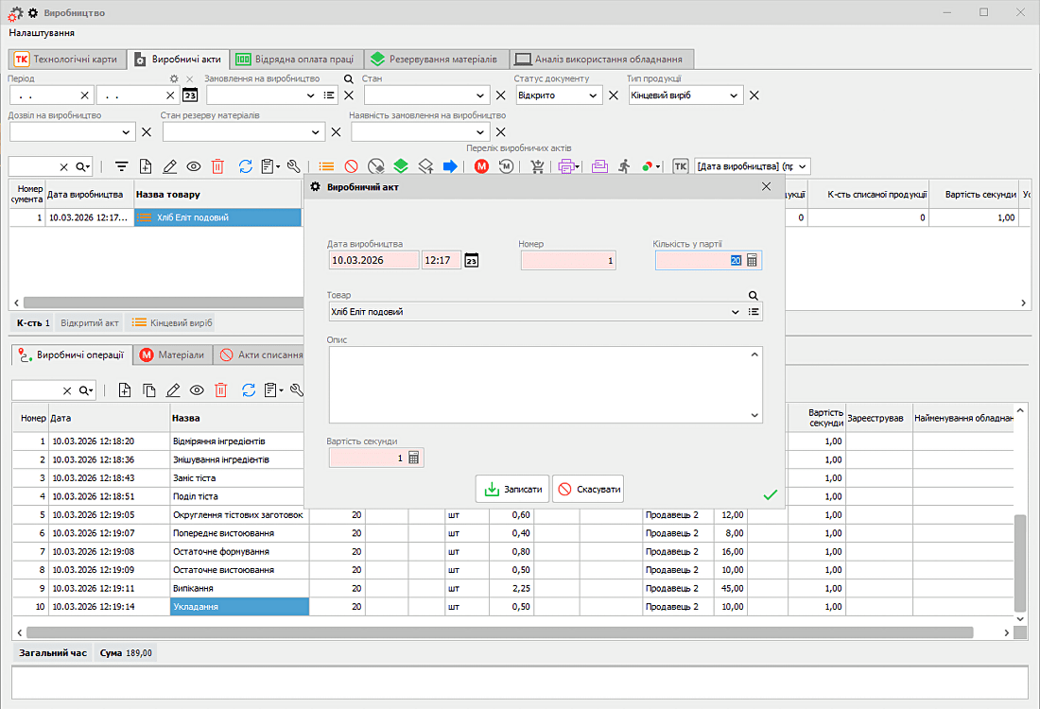Toggle the Відкритий акт filter chip
This screenshot has height=709, width=1040.
pos(90,323)
